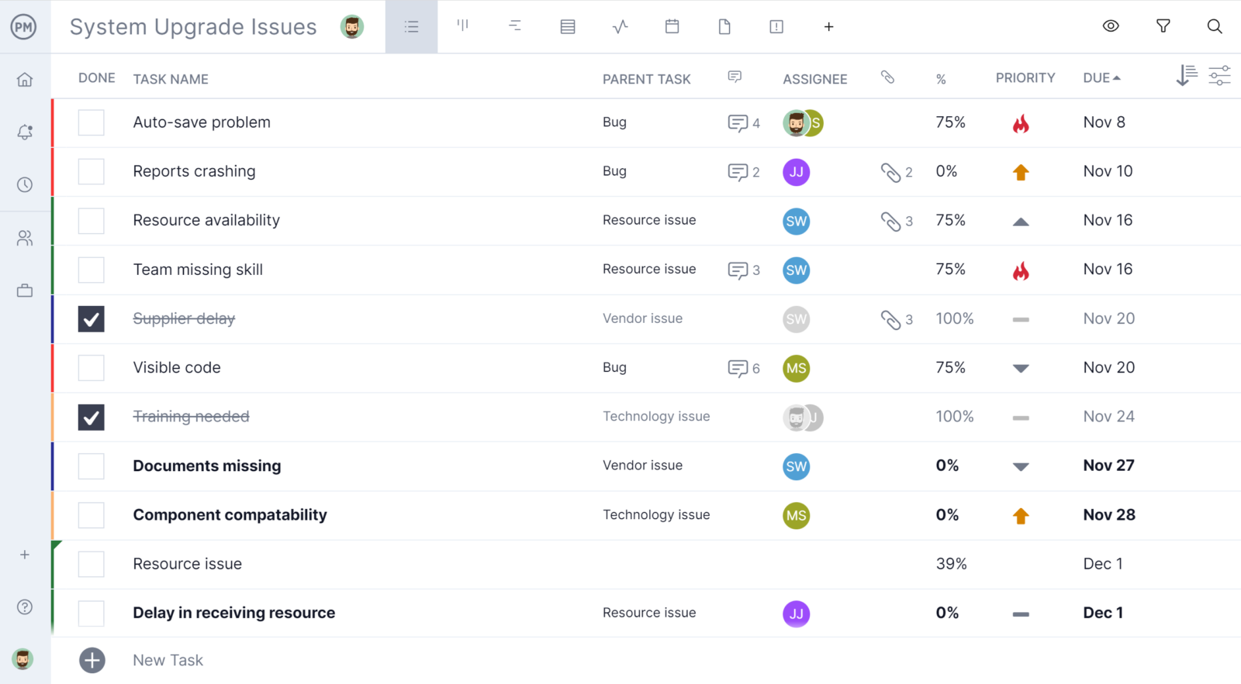This screenshot has height=684, width=1241.
Task: Open the Delay in receiving resource task
Action: point(234,613)
